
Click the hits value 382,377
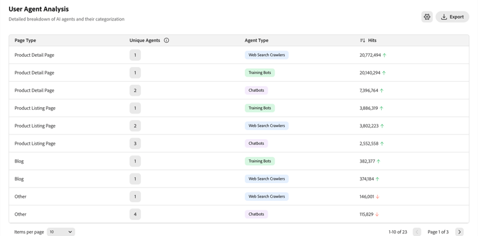[367, 161]
